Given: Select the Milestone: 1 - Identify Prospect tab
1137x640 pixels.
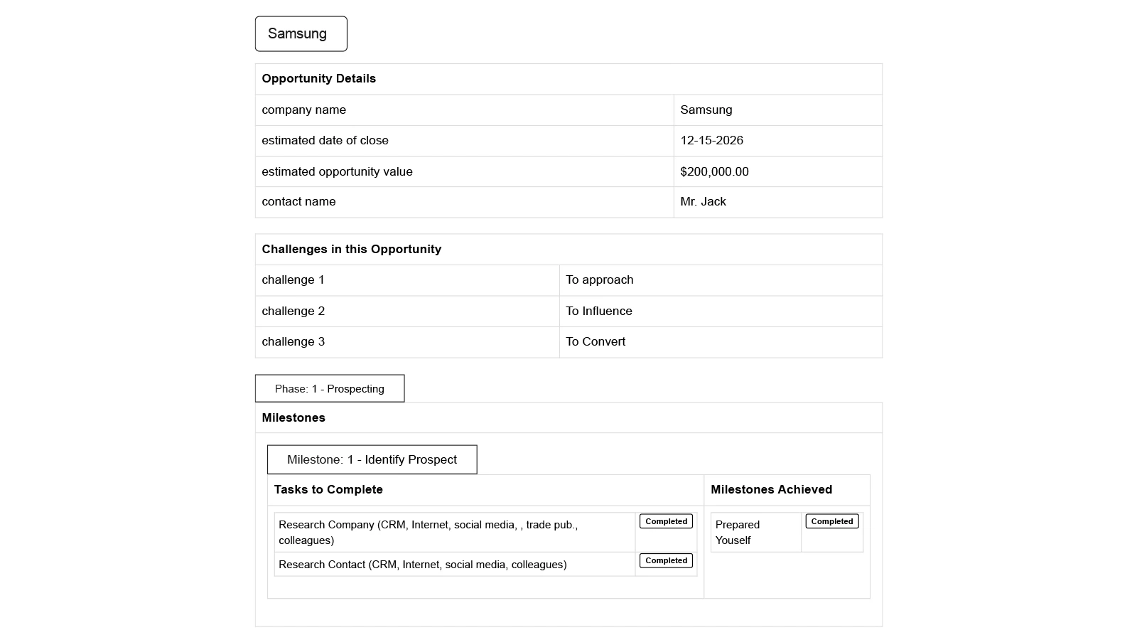Looking at the screenshot, I should [x=372, y=460].
